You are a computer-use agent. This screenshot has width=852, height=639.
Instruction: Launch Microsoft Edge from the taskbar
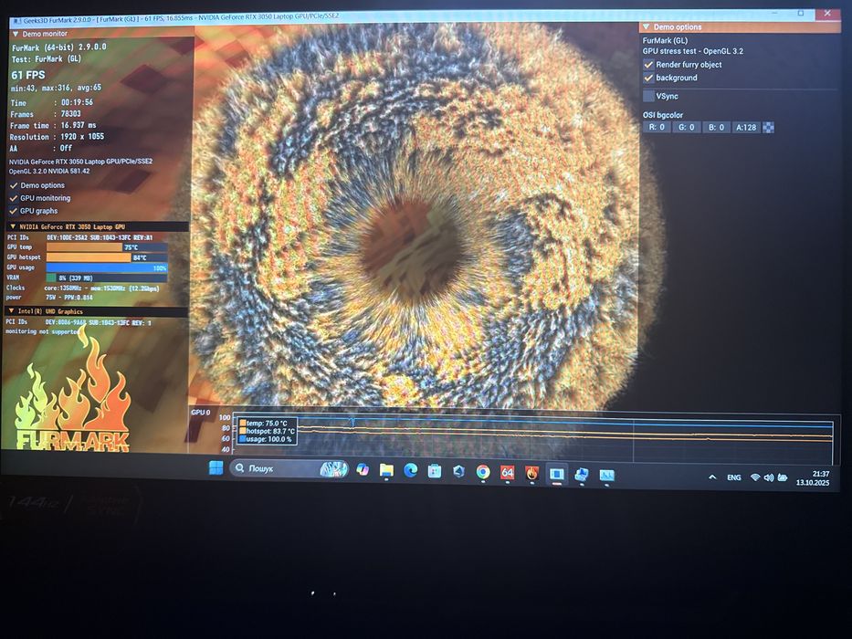coord(410,471)
